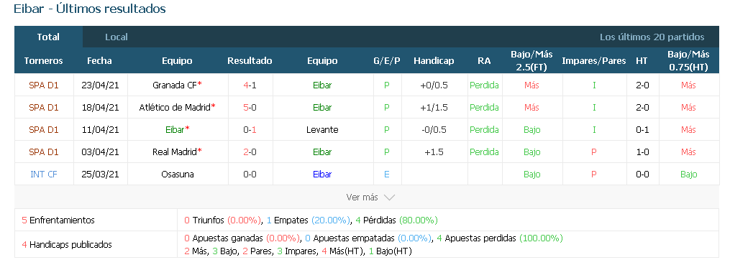Switch to the Local tab
This screenshot has width=730, height=265.
(117, 37)
